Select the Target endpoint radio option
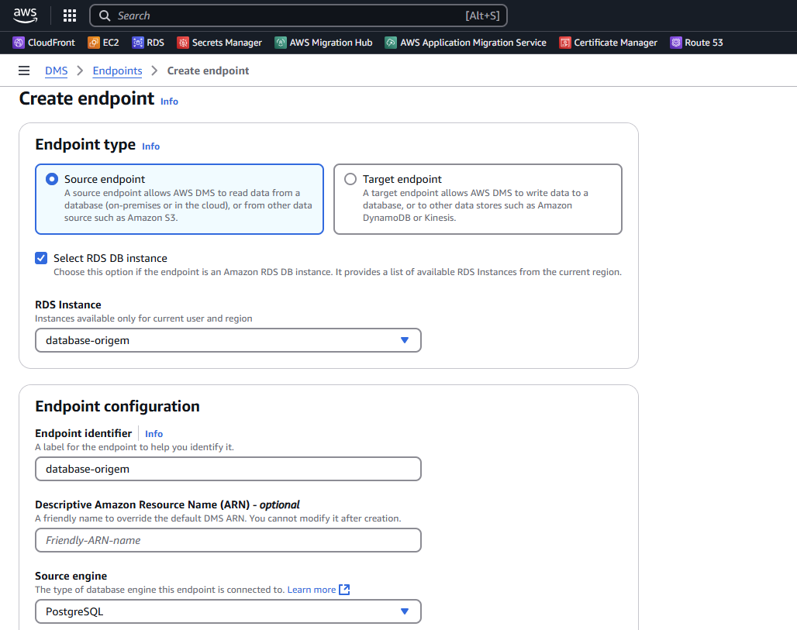 350,179
